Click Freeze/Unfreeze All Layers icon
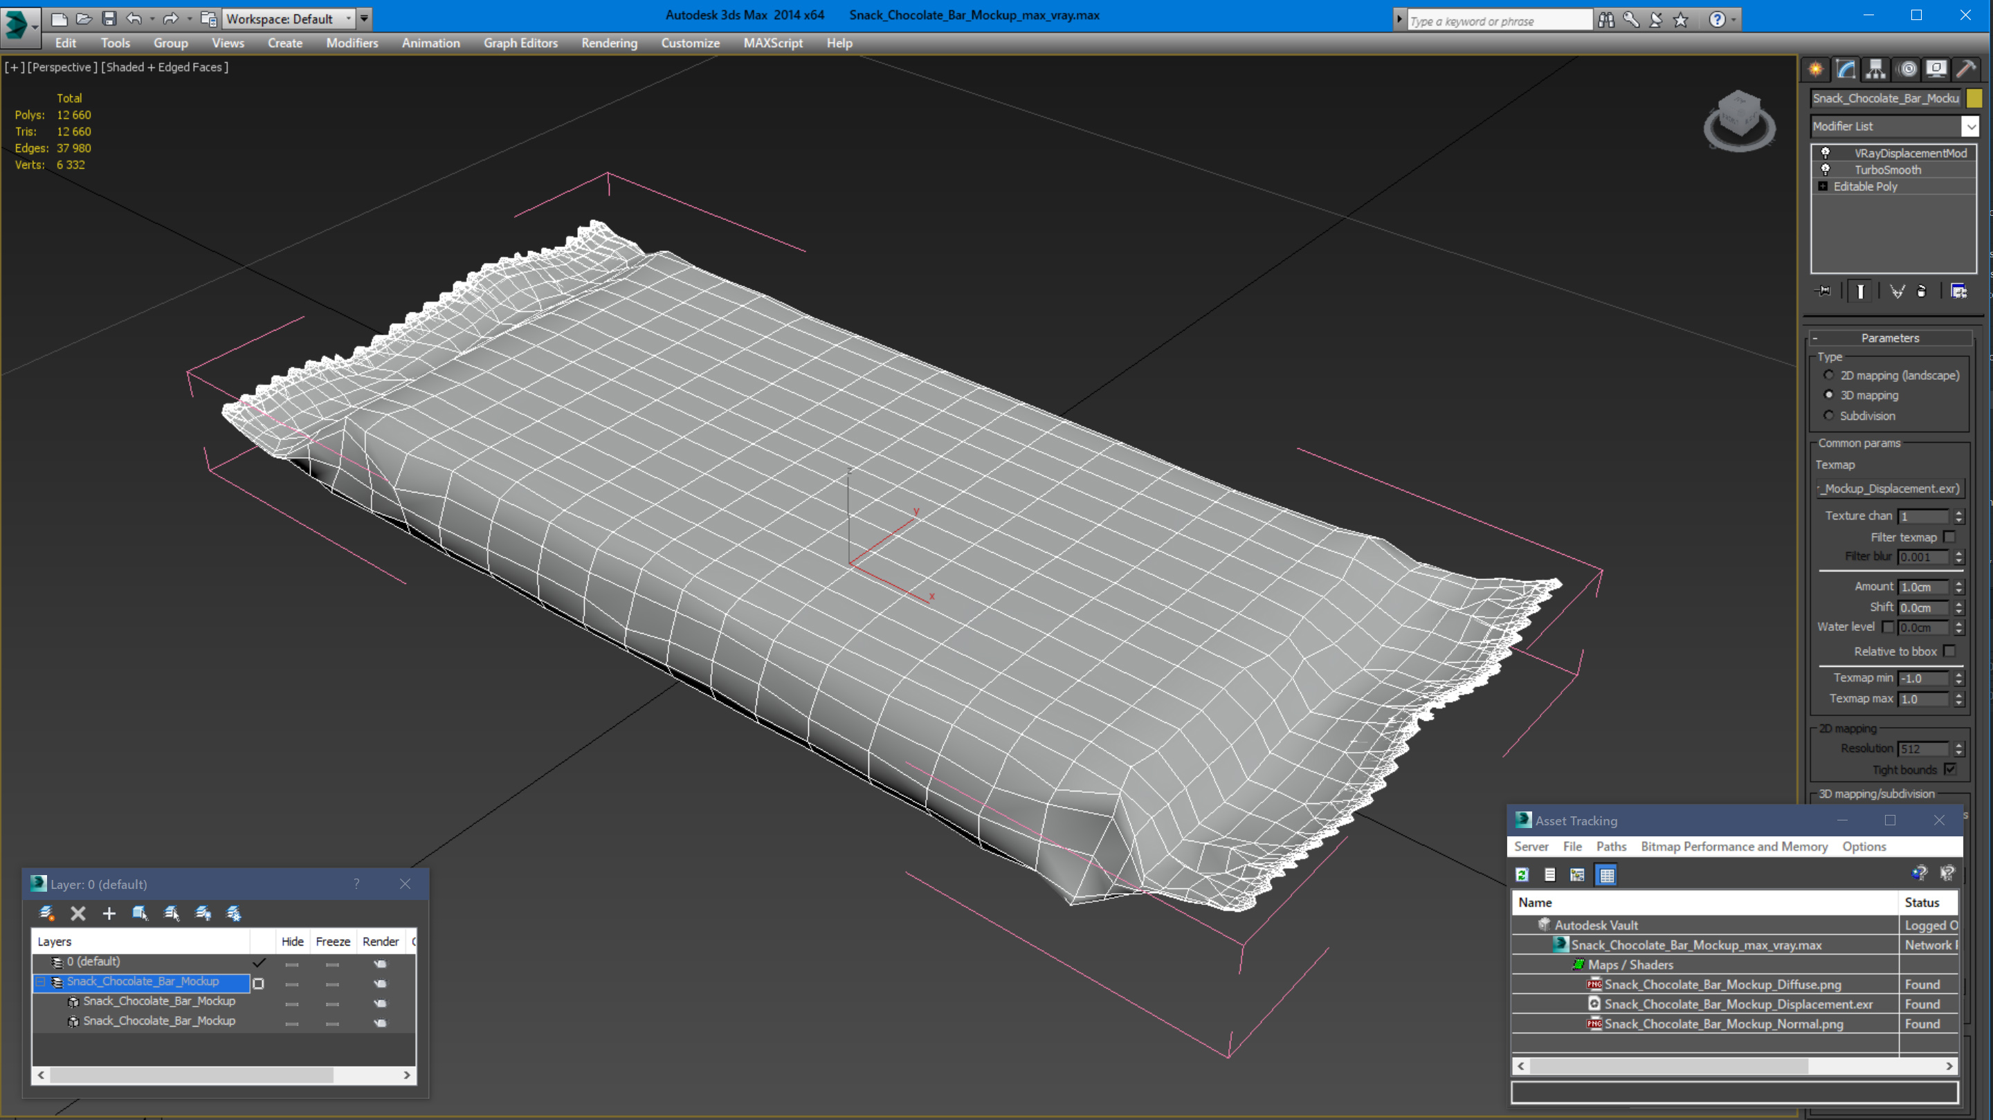This screenshot has width=1993, height=1120. (x=234, y=913)
